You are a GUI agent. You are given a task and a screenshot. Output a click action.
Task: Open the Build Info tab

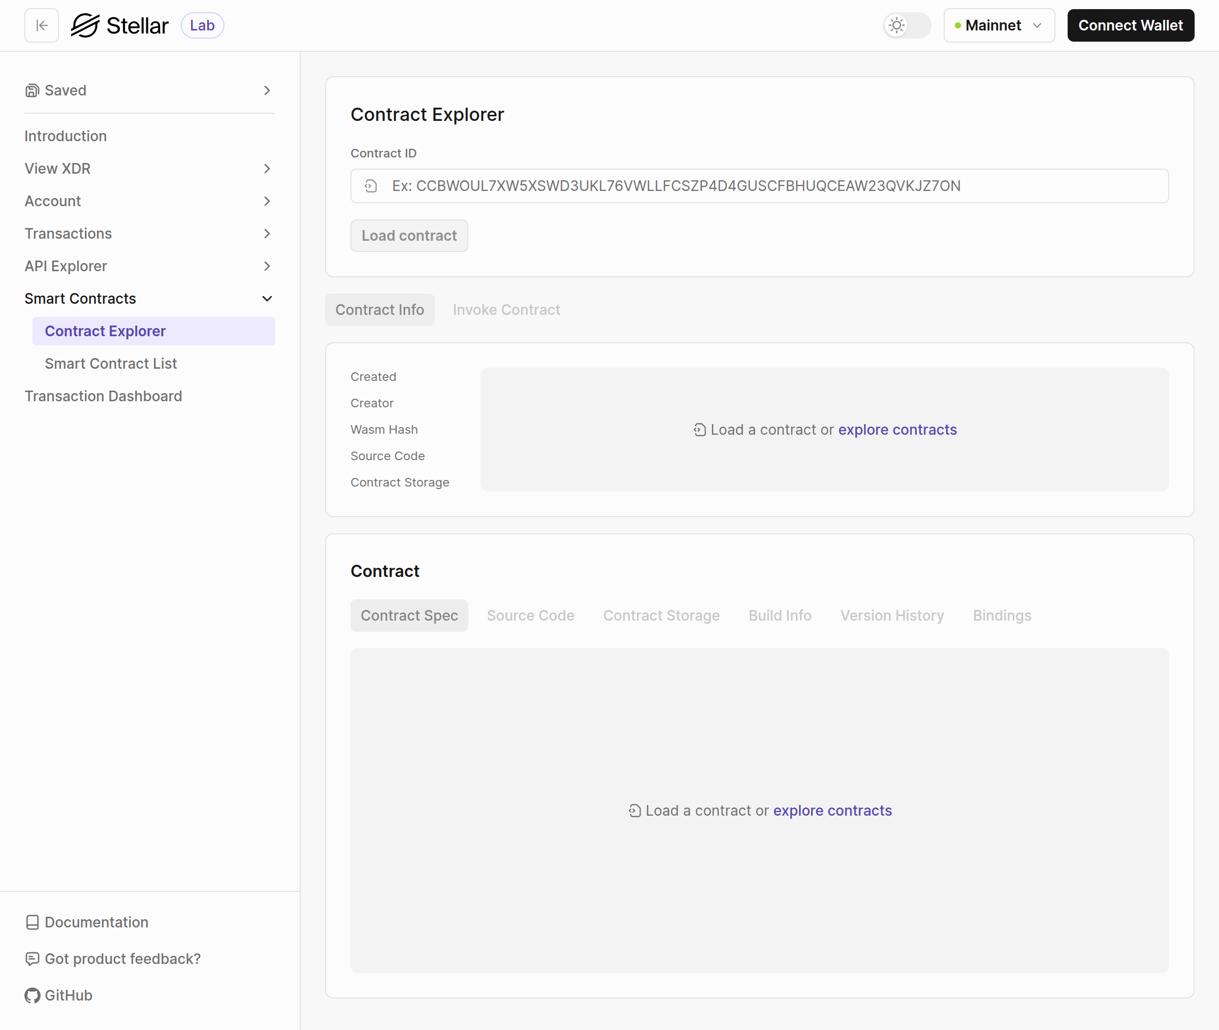tap(779, 616)
